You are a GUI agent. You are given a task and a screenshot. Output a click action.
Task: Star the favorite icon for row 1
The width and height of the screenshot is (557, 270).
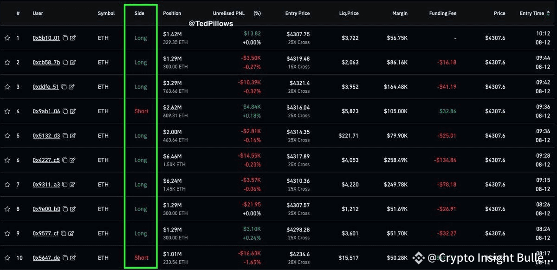pyautogui.click(x=7, y=38)
